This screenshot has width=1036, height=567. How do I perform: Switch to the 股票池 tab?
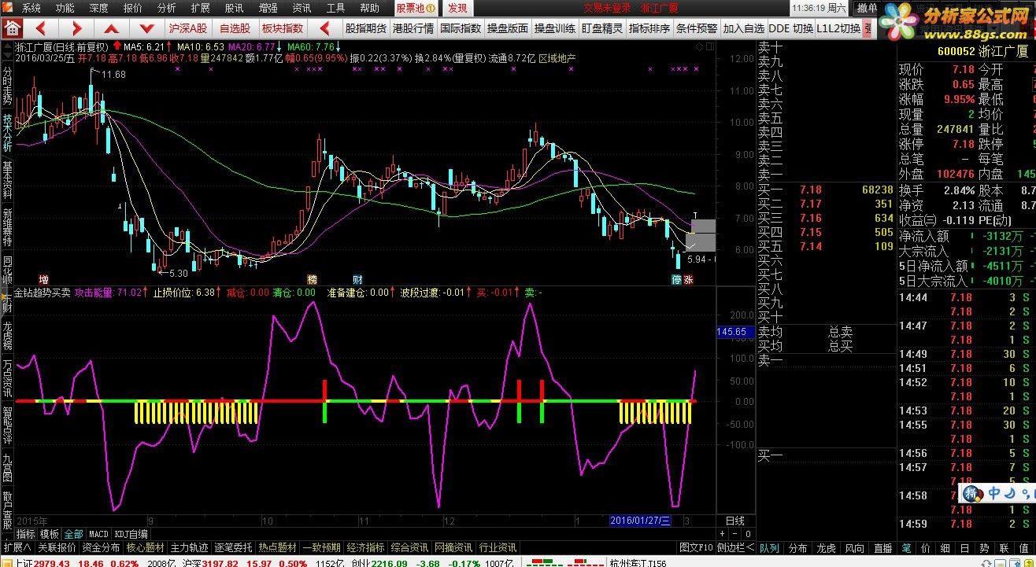pos(415,8)
